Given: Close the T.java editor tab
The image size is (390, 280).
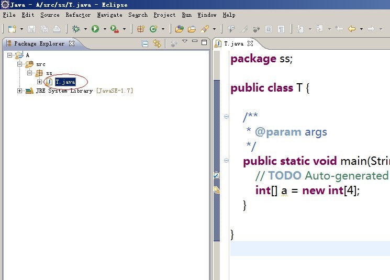Looking at the screenshot, I should point(250,44).
